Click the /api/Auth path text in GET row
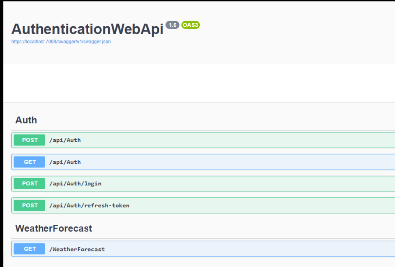 point(65,162)
